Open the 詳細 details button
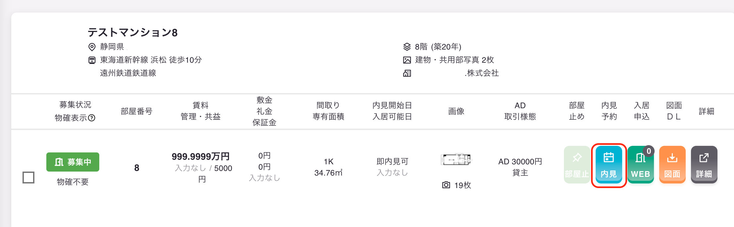The height and width of the screenshot is (227, 734). 704,165
